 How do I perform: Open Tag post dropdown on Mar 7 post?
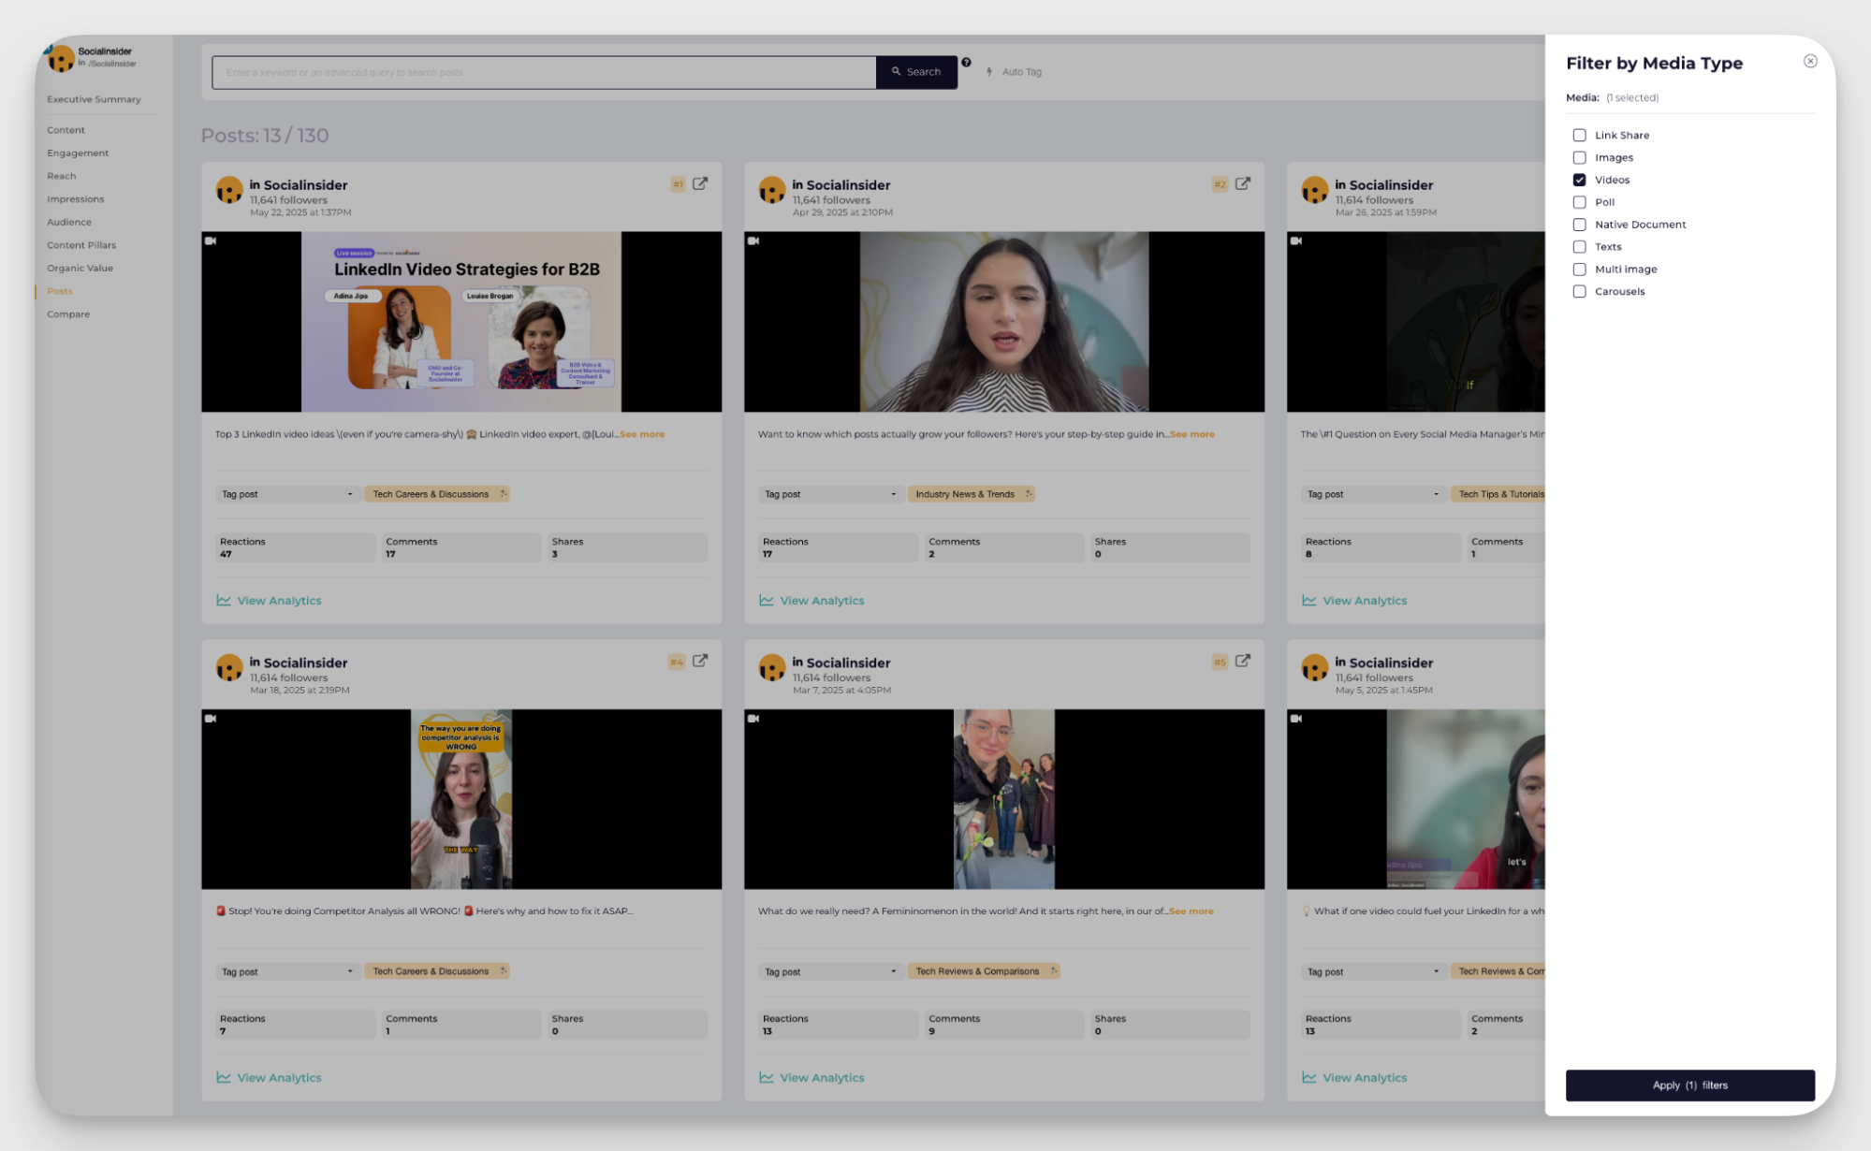(830, 971)
